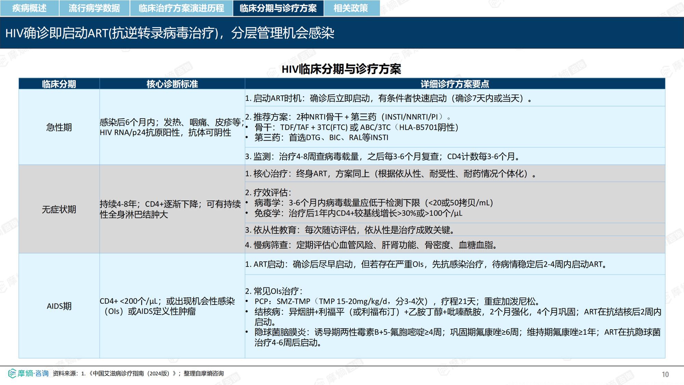The height and width of the screenshot is (385, 684).
Task: Select the line 2. 推荐方案 2种NRTI骨干
Action: [x=348, y=117]
